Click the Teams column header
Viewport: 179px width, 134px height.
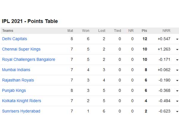tap(8, 31)
